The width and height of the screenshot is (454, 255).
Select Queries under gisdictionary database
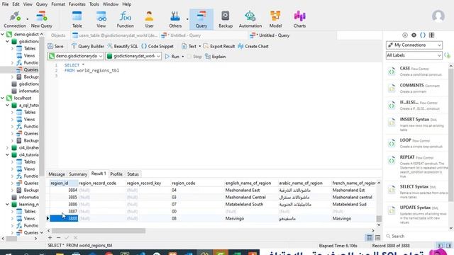(28, 69)
